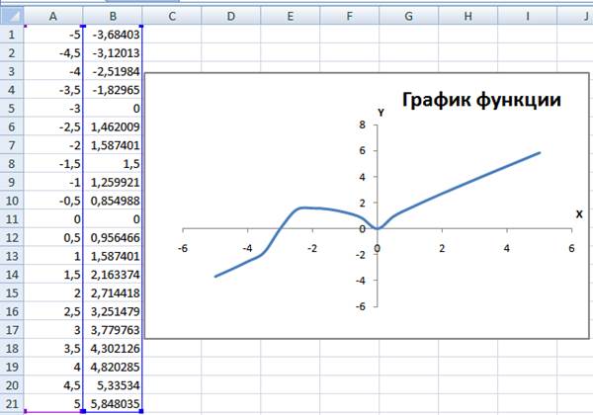Viewport: 593px width, 415px height.
Task: Select column B header
Action: click(113, 16)
